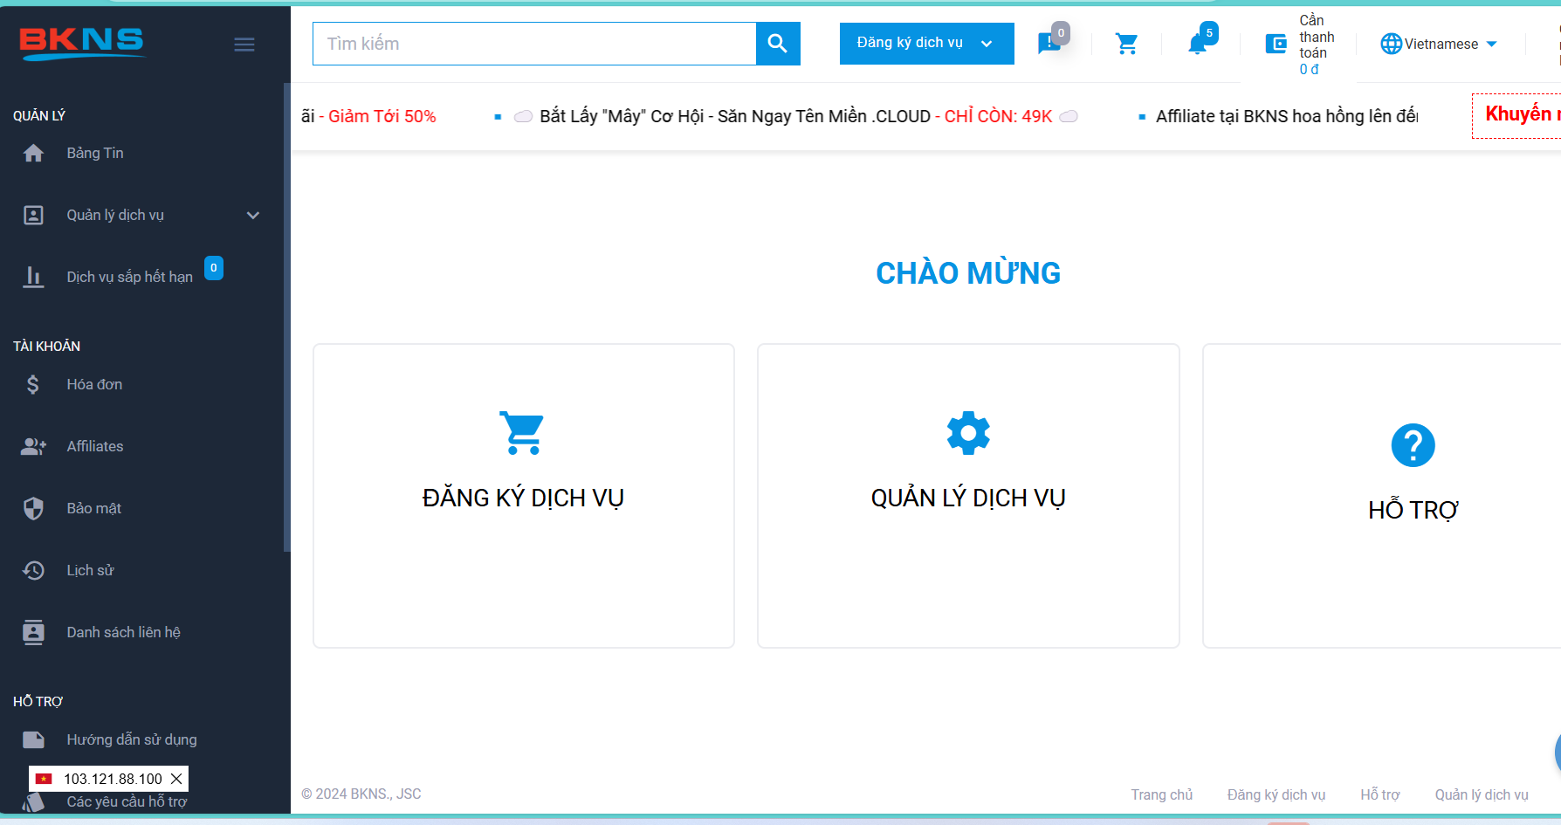Click the Quản lý dịch vụ sidebar icon
1561x825 pixels.
click(x=33, y=216)
